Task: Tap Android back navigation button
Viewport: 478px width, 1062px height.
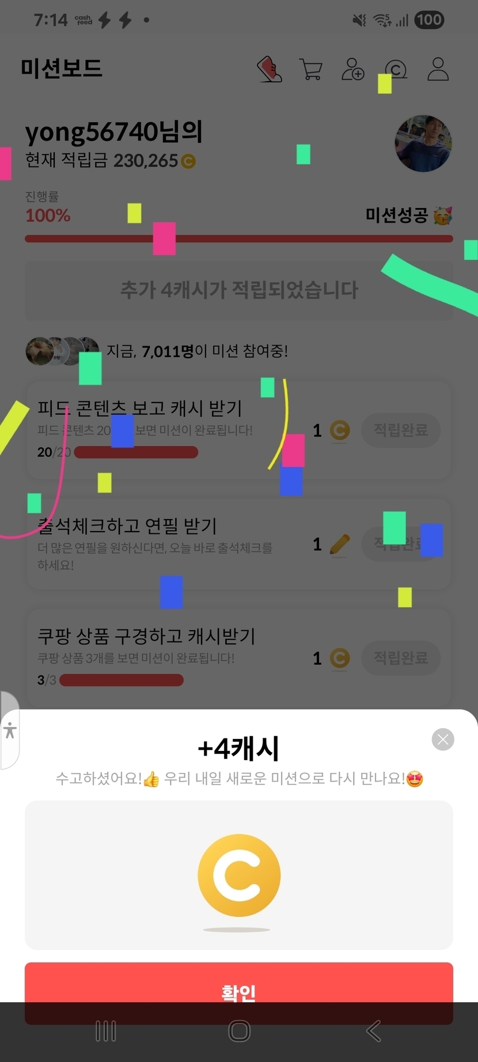Action: click(x=373, y=1031)
